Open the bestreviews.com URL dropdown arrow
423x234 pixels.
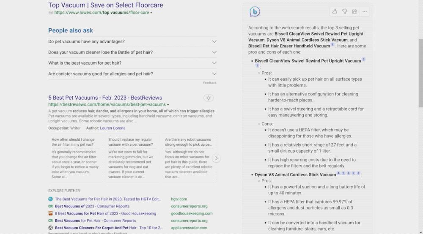click(x=168, y=105)
